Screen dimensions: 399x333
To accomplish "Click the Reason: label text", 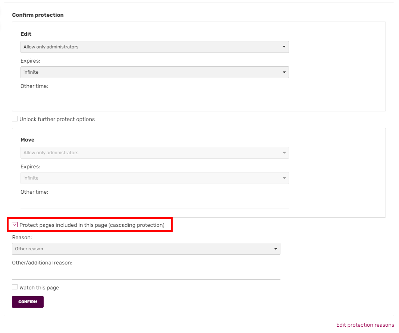I will point(22,237).
